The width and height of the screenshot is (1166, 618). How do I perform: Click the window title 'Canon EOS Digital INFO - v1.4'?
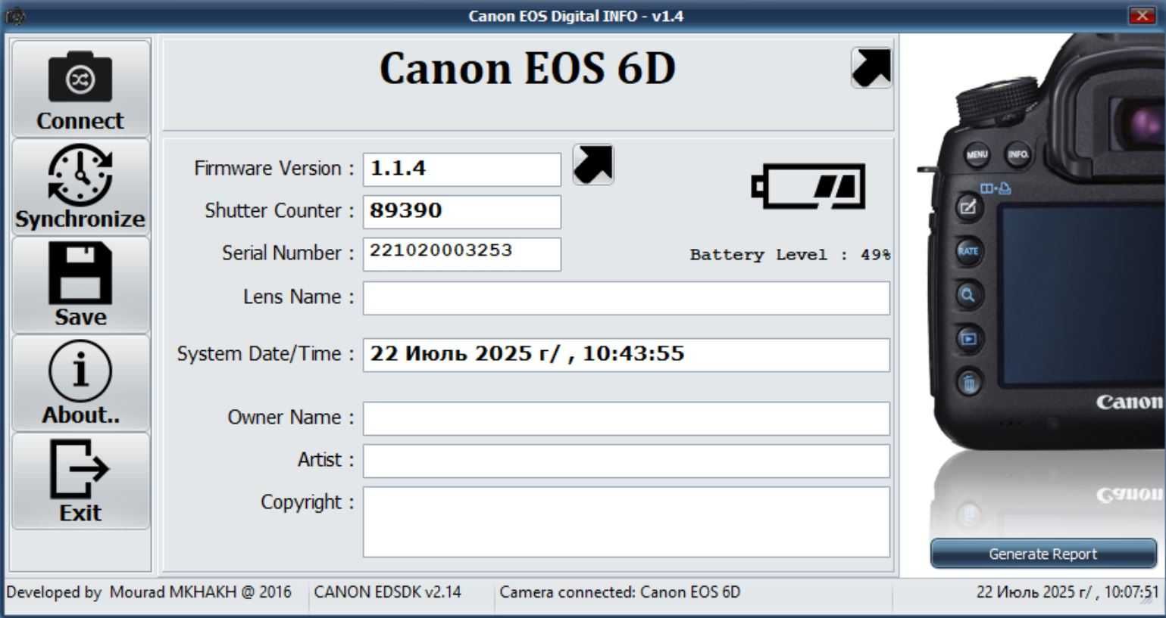pos(576,16)
